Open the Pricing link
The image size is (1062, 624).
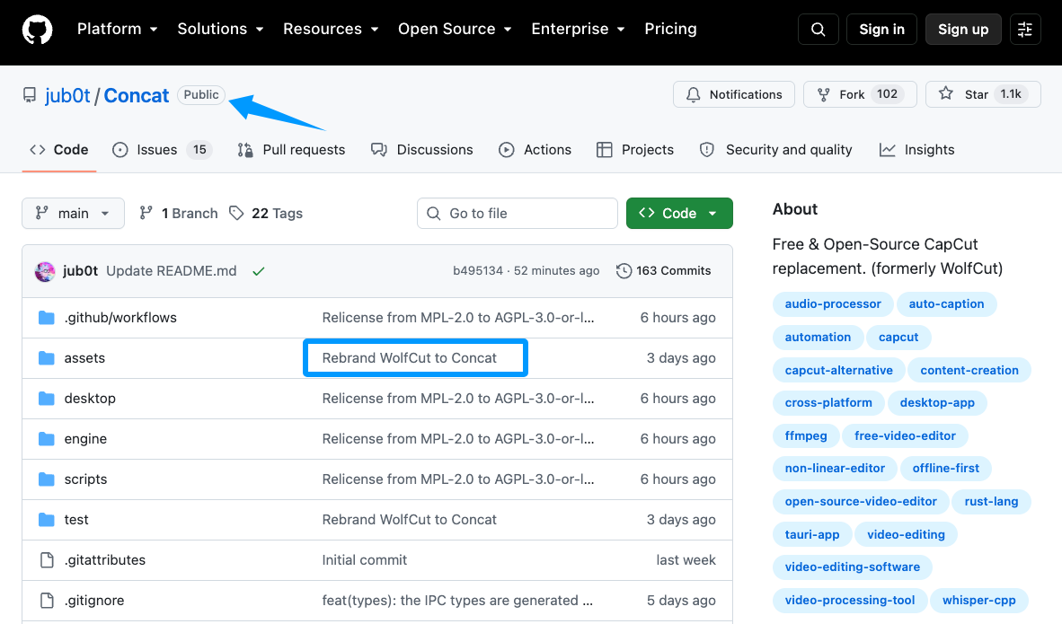670,29
